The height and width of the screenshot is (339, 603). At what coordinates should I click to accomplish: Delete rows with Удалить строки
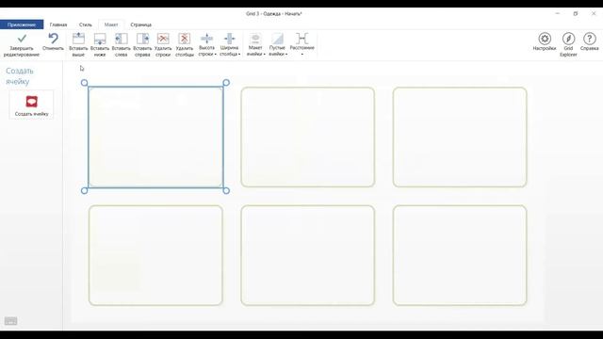coord(163,44)
